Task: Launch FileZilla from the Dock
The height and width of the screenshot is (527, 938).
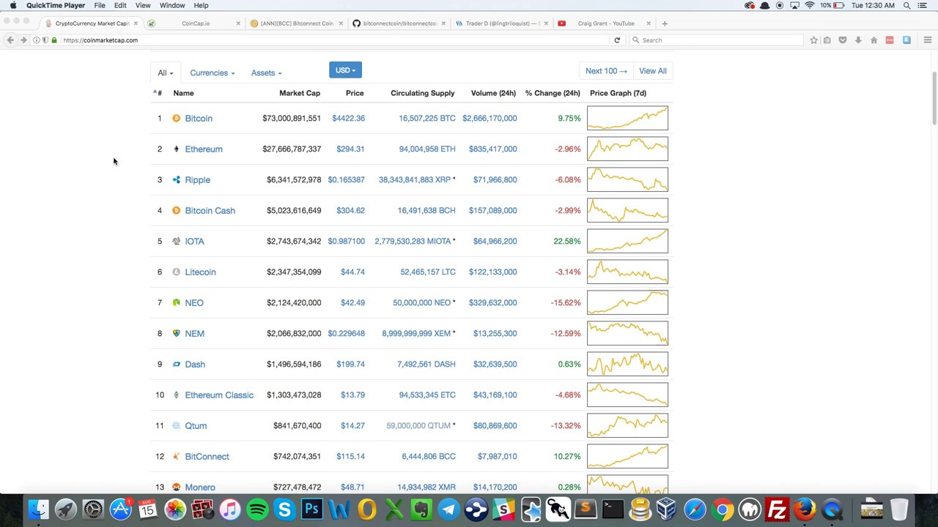Action: point(777,509)
